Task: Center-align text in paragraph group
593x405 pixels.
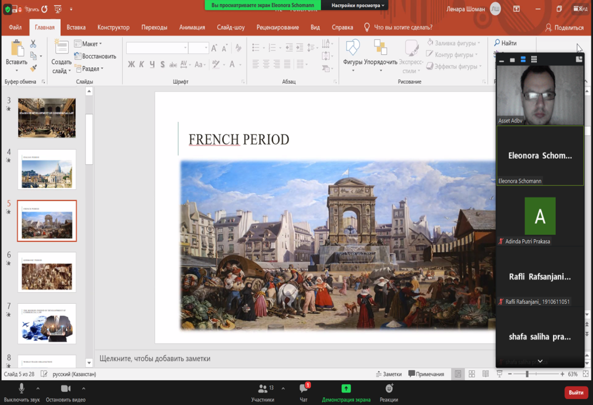Action: (x=266, y=64)
